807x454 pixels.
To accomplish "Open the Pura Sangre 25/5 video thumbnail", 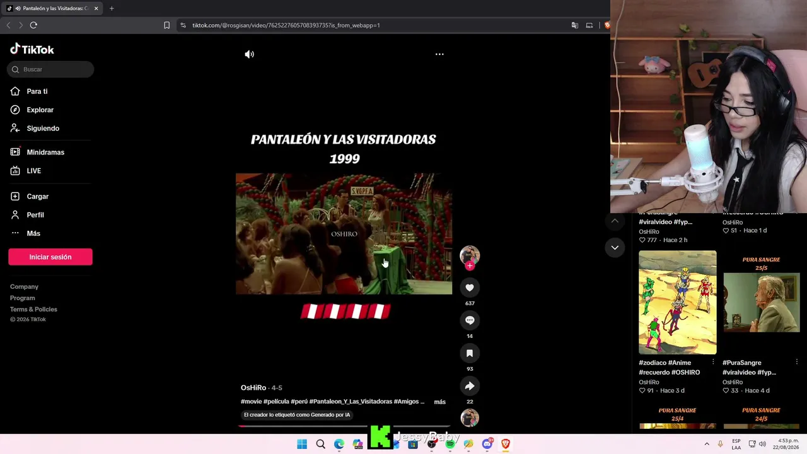I will [761, 303].
